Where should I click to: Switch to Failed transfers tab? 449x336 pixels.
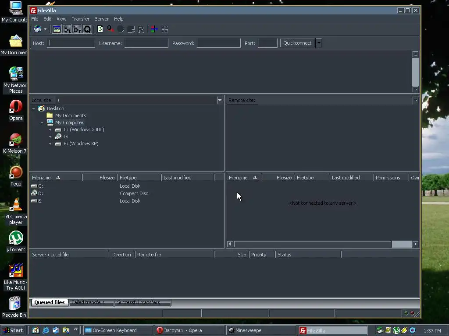tap(91, 303)
